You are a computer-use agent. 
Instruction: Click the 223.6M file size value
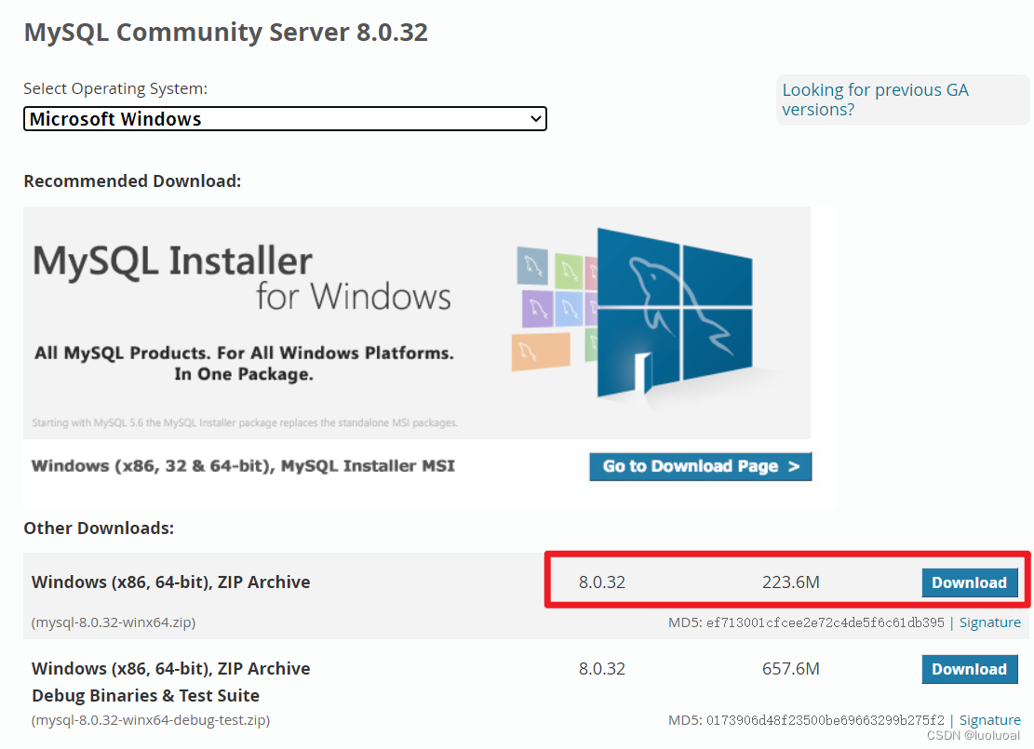[x=791, y=582]
